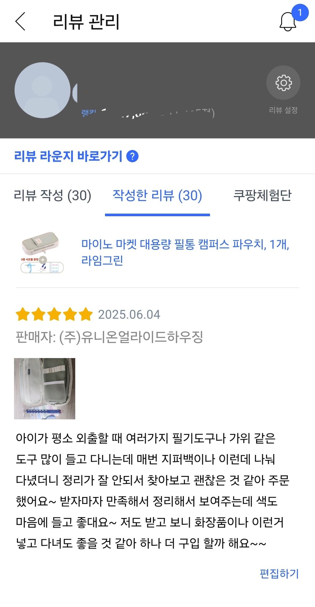Tap the five-star rating
This screenshot has height=607, width=315.
54,314
